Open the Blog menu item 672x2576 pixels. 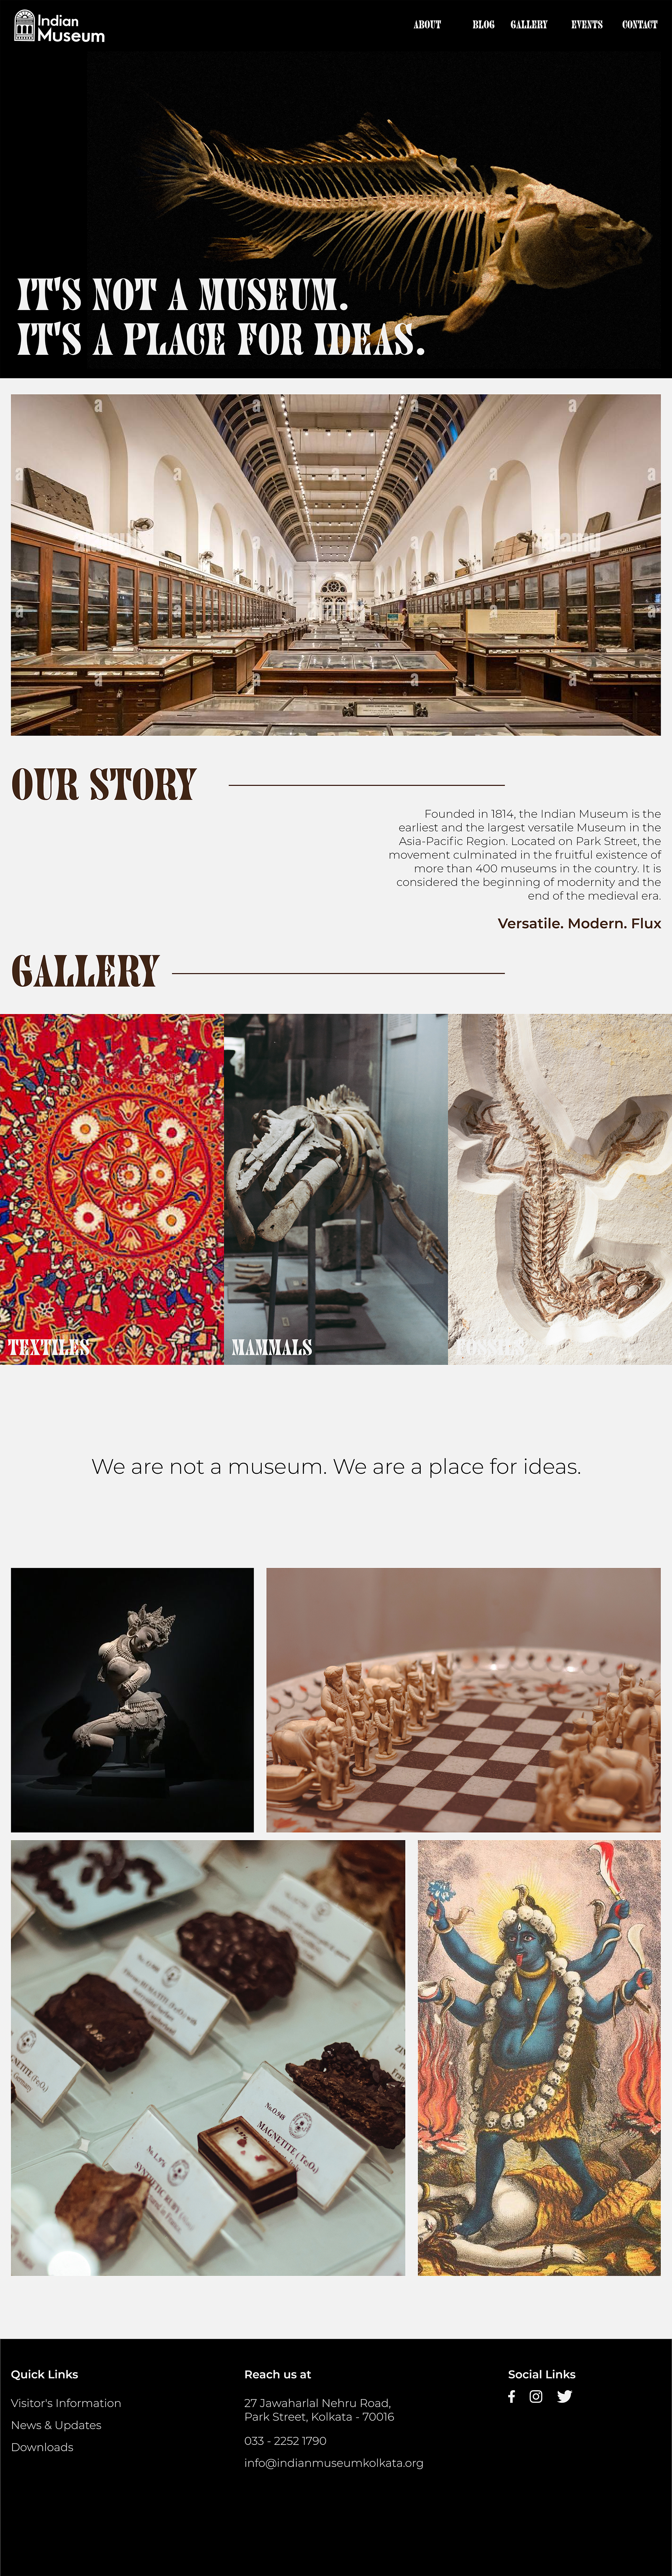point(483,24)
